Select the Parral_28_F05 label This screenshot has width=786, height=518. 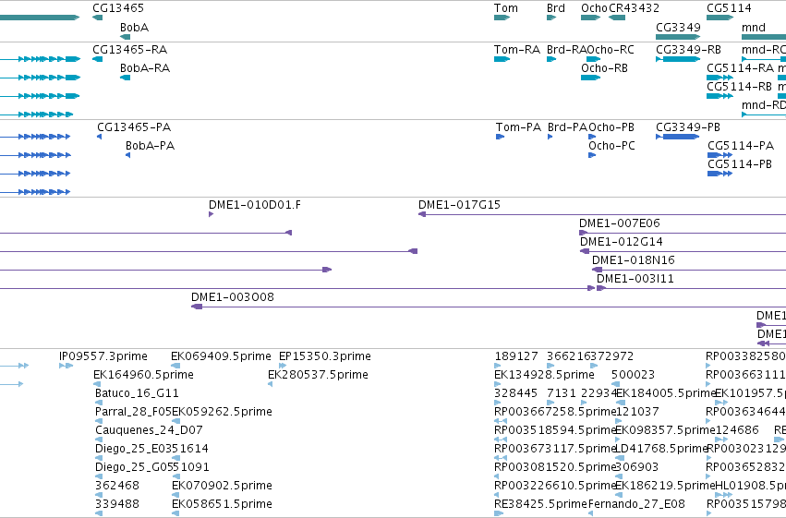pos(133,413)
